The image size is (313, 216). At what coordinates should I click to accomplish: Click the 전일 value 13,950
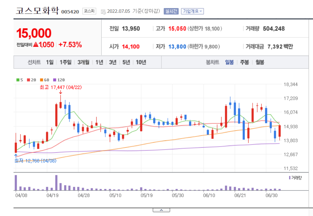coord(131,29)
